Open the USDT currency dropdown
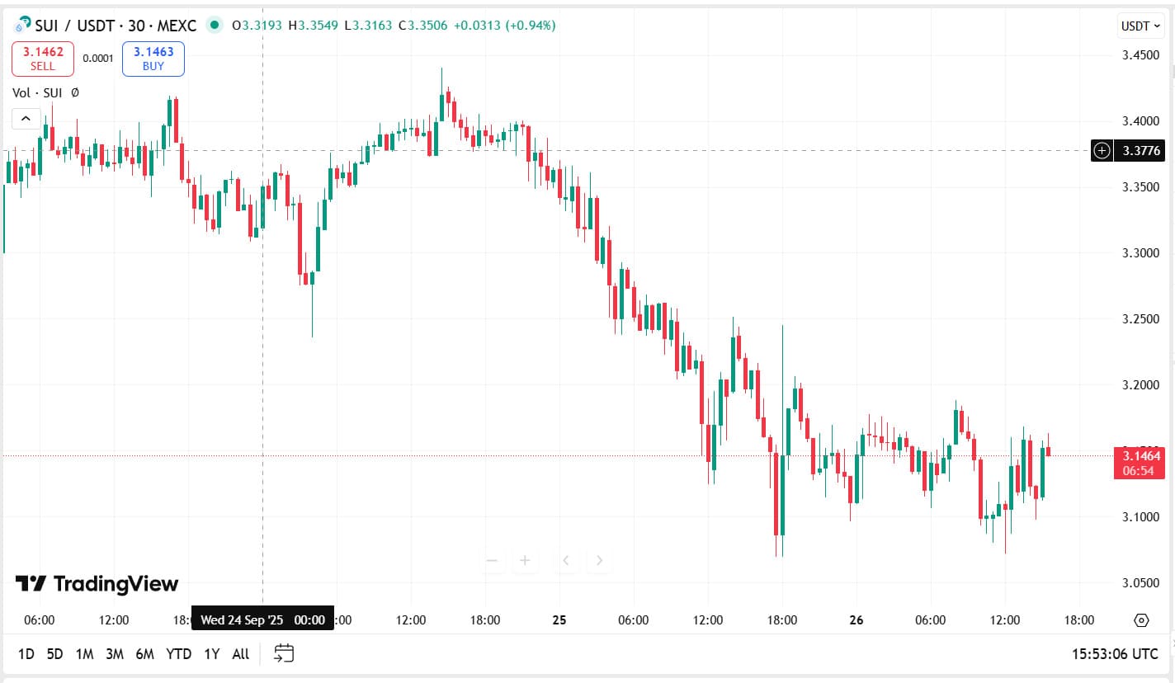The height and width of the screenshot is (683, 1175). (x=1140, y=26)
